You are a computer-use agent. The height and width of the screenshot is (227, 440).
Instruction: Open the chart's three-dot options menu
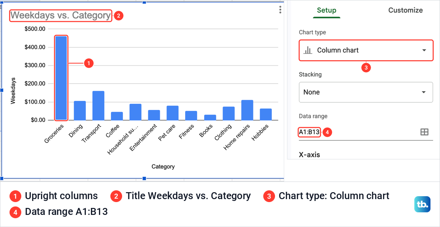tap(280, 10)
